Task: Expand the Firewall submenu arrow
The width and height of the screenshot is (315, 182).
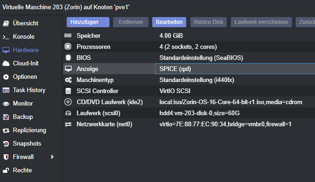Action: (52, 157)
